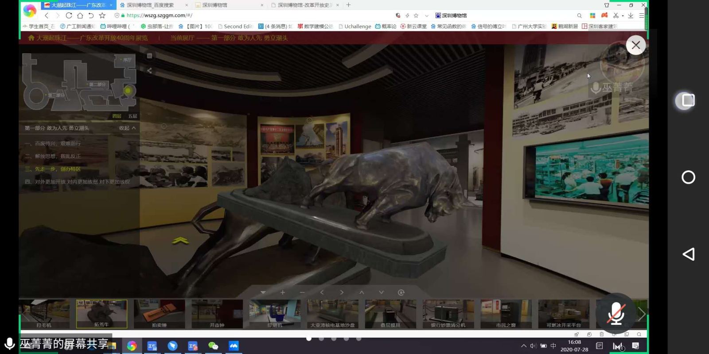Expand the address bar dropdown arrow

426,15
